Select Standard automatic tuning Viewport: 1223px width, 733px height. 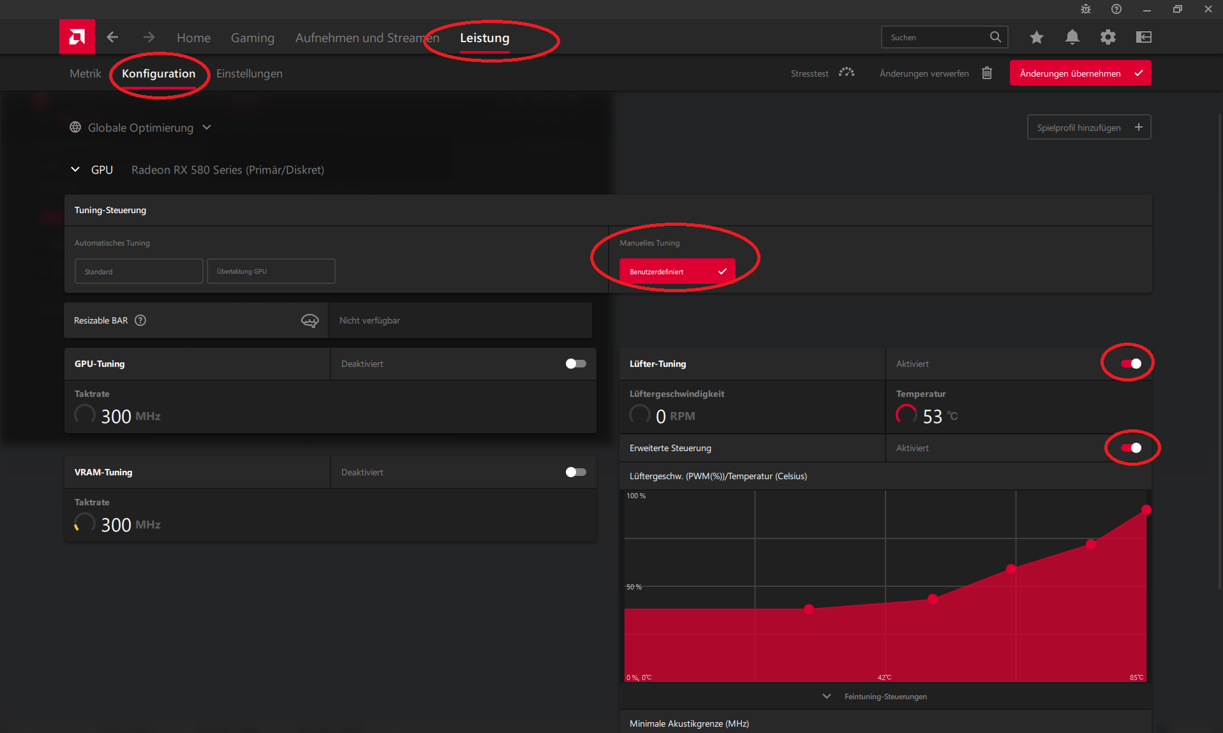(x=139, y=271)
